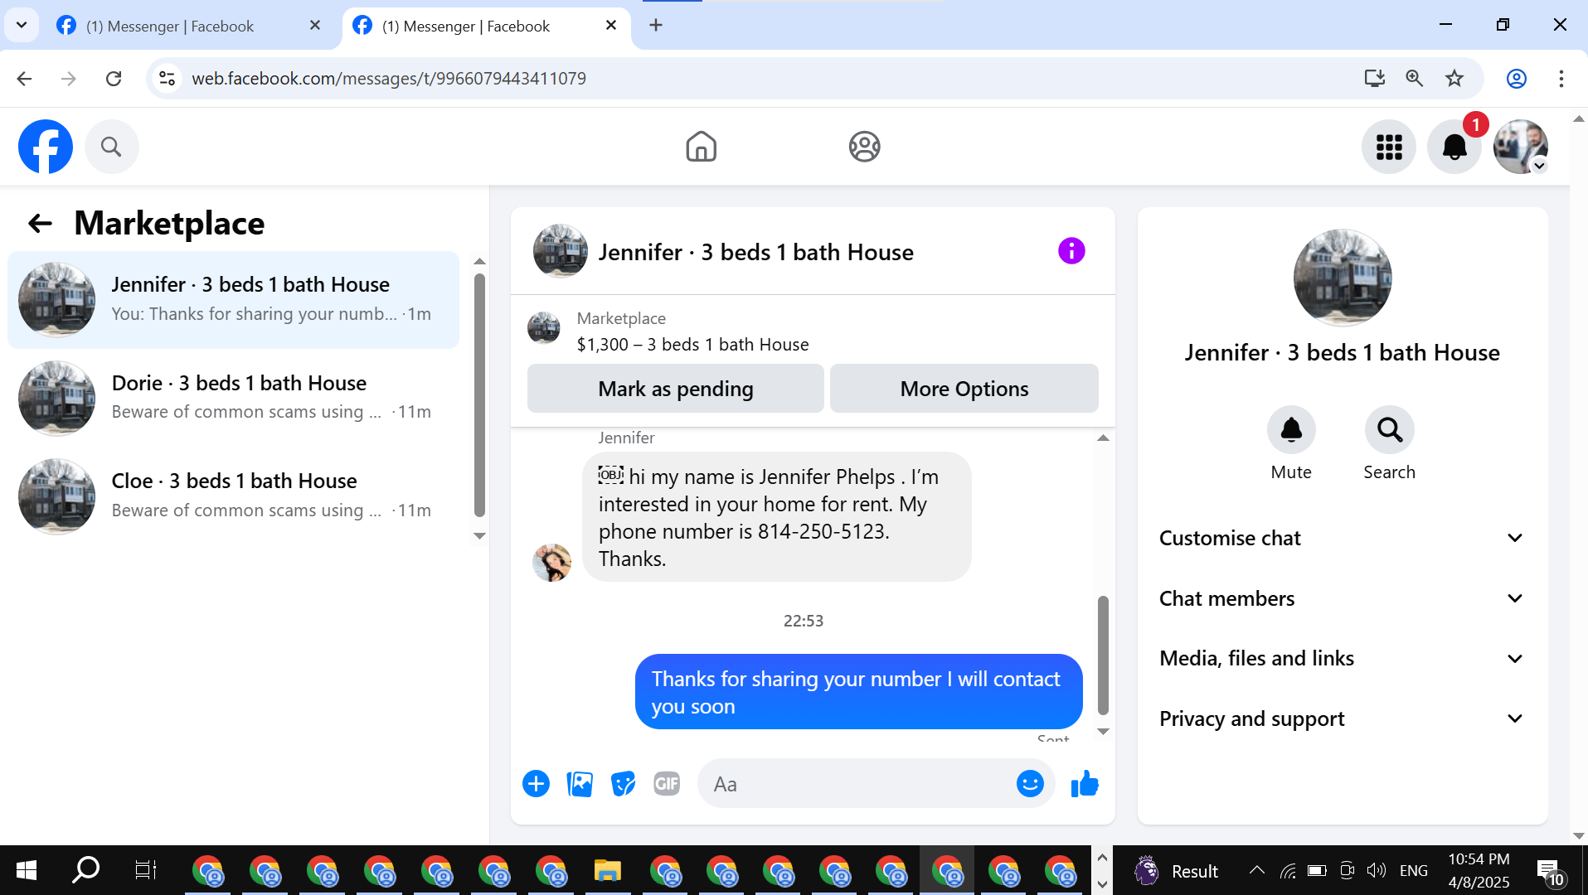Open the Groups circle icon
This screenshot has width=1588, height=895.
(x=864, y=147)
